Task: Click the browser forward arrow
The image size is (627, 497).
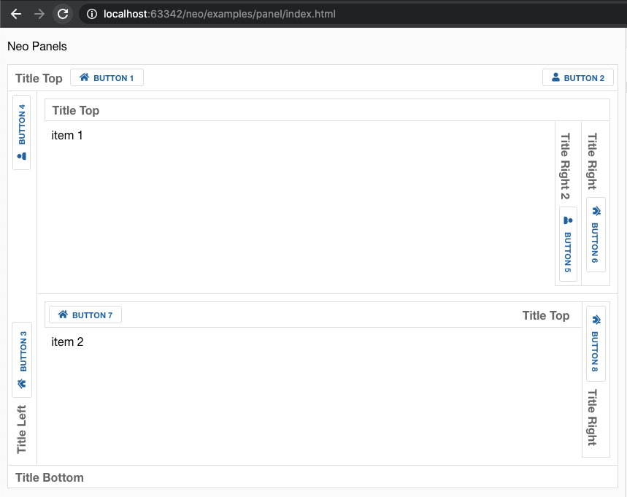Action: (x=39, y=14)
